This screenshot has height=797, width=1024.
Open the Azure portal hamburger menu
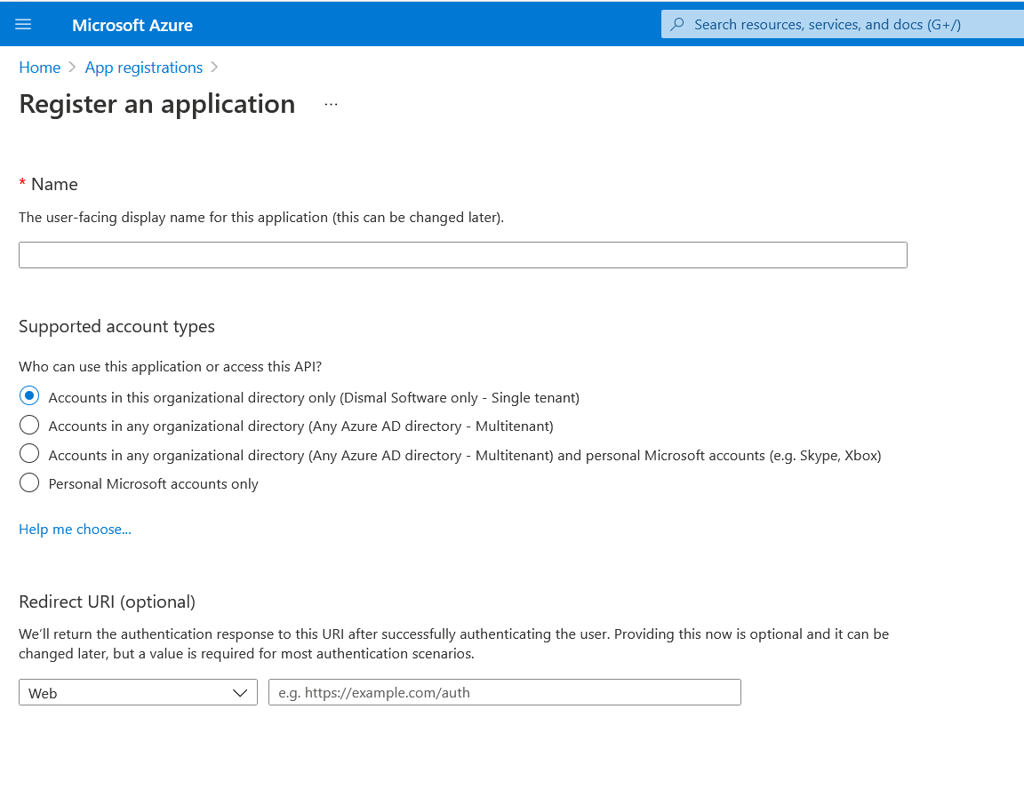[23, 25]
